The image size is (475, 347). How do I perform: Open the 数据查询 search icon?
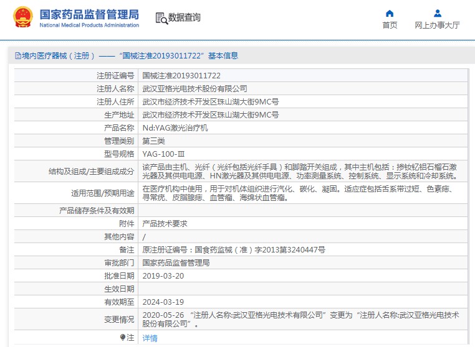pyautogui.click(x=162, y=18)
